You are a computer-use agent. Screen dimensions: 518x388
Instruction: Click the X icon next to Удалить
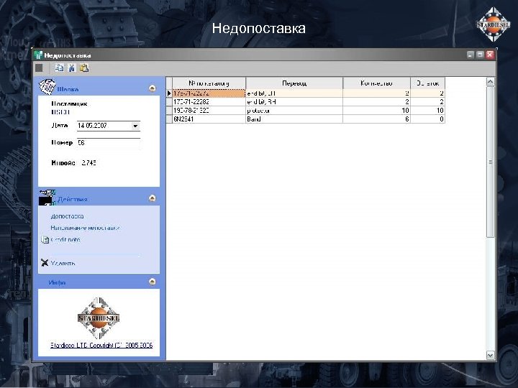click(x=45, y=263)
